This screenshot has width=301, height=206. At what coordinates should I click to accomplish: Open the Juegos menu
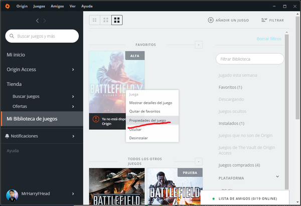click(39, 6)
